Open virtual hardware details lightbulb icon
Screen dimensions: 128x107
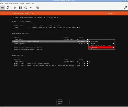pyautogui.click(x=8, y=8)
